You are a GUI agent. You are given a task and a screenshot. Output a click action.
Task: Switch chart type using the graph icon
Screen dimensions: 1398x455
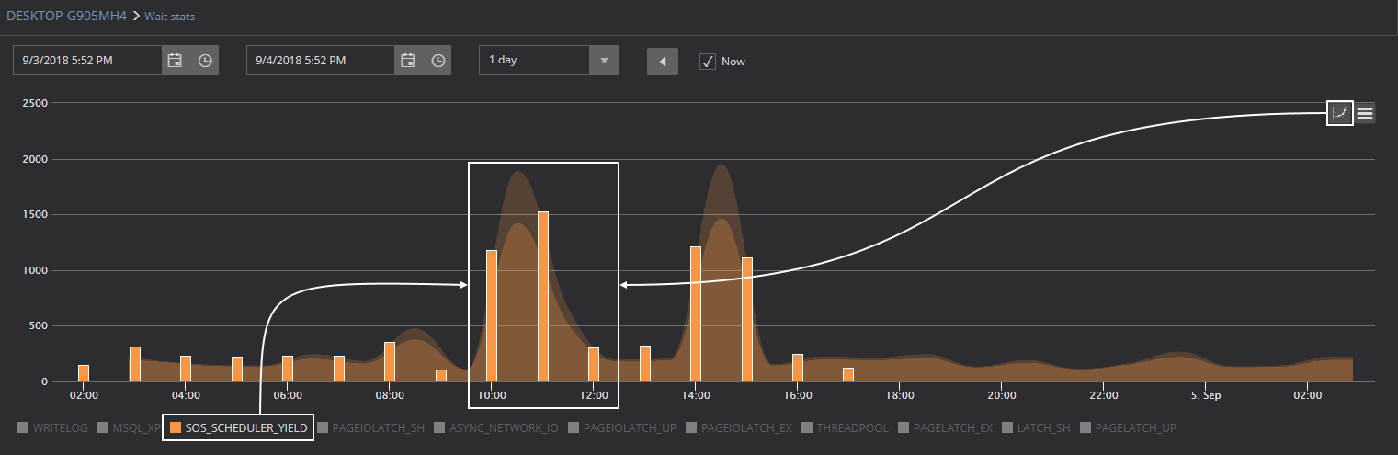pos(1340,113)
